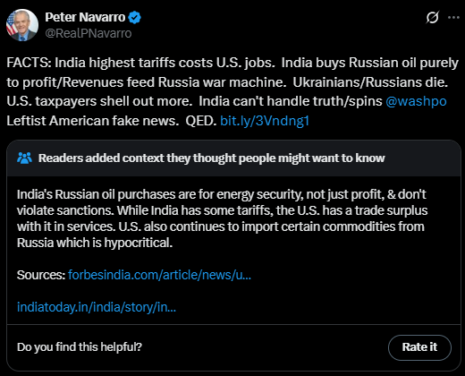The image size is (465, 376).
Task: Select the community note body paragraph
Action: coord(222,218)
